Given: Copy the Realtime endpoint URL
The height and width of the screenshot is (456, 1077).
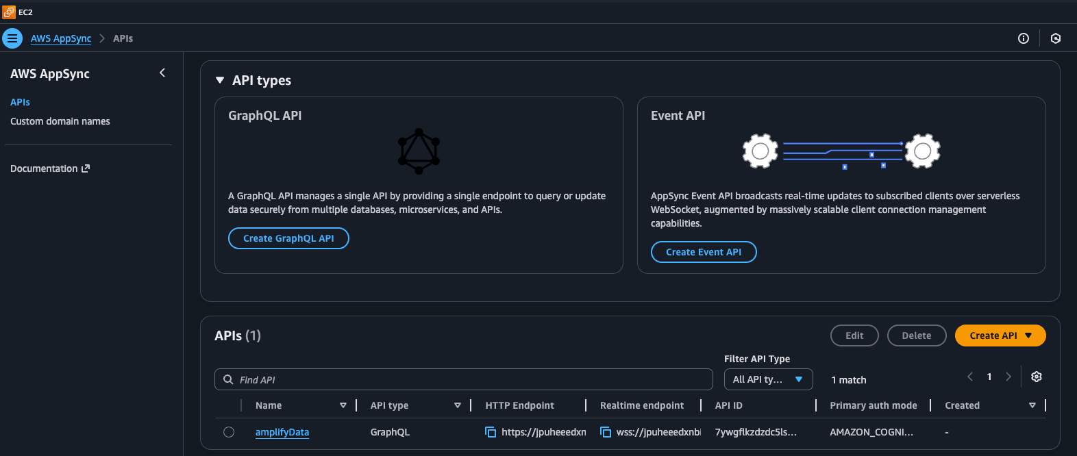Looking at the screenshot, I should coord(606,432).
